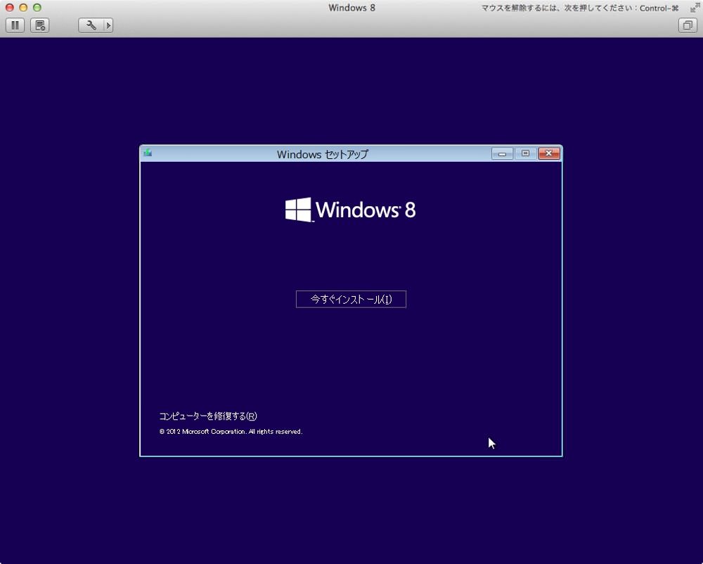Open the コンピューターを修復する(R) link

tap(208, 416)
